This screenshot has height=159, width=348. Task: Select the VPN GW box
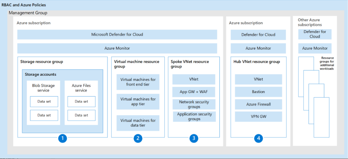pyautogui.click(x=258, y=117)
